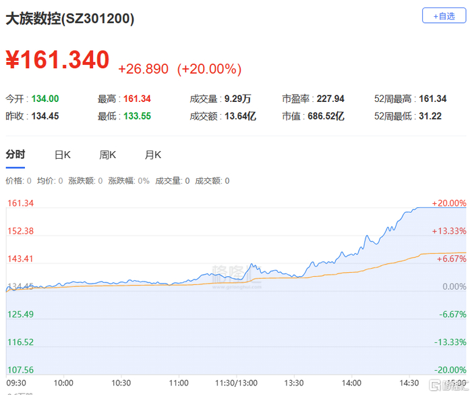Click the price change +26.890

(x=143, y=69)
